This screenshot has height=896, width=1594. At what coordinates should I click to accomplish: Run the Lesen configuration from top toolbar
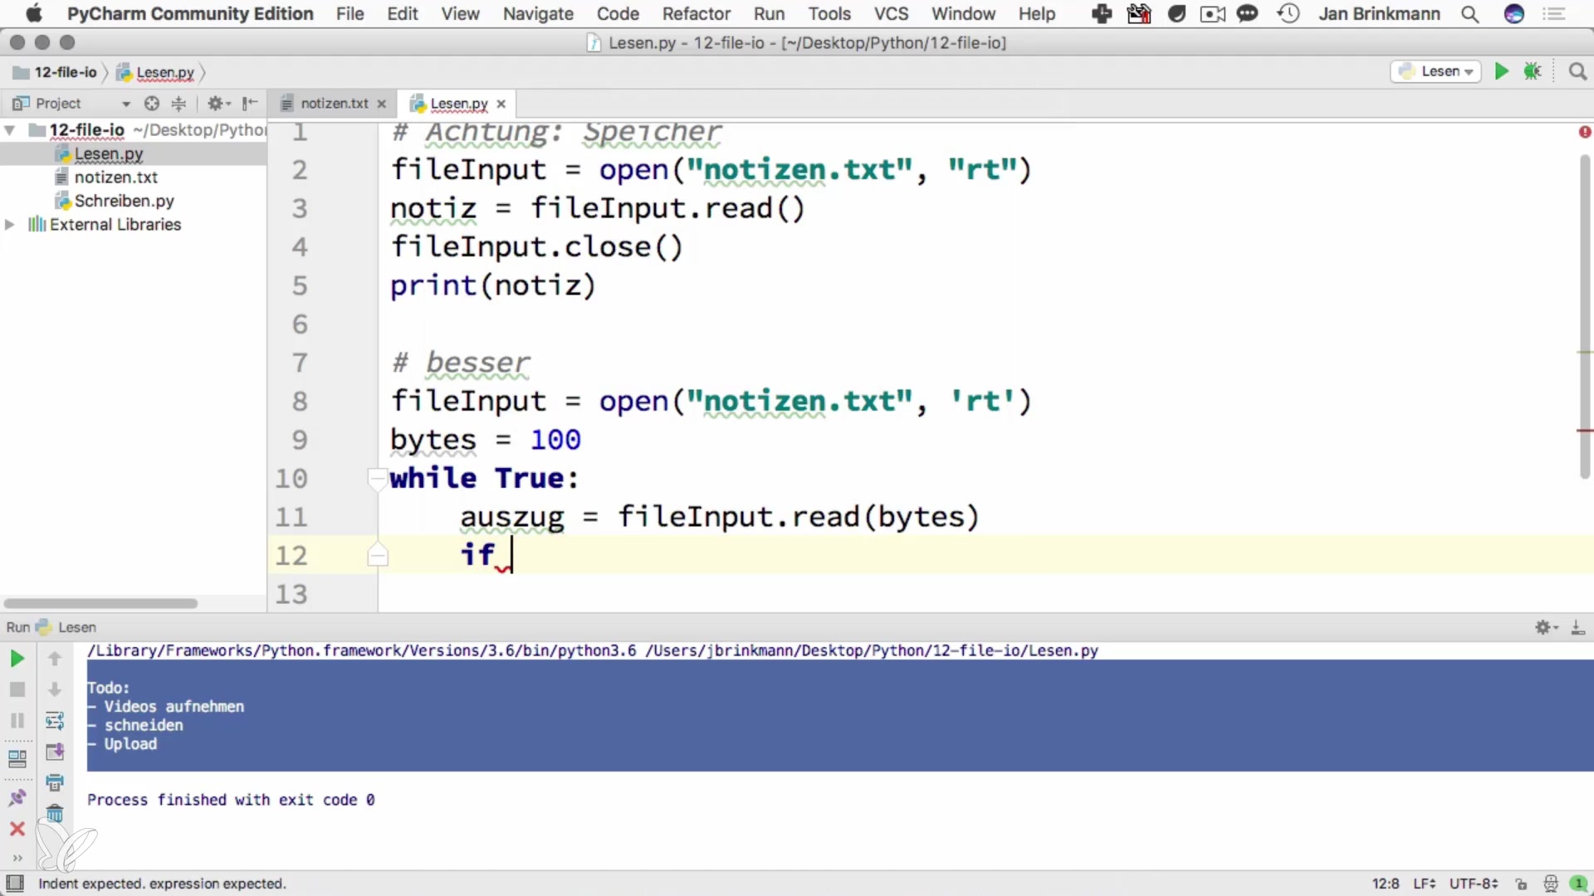point(1501,71)
